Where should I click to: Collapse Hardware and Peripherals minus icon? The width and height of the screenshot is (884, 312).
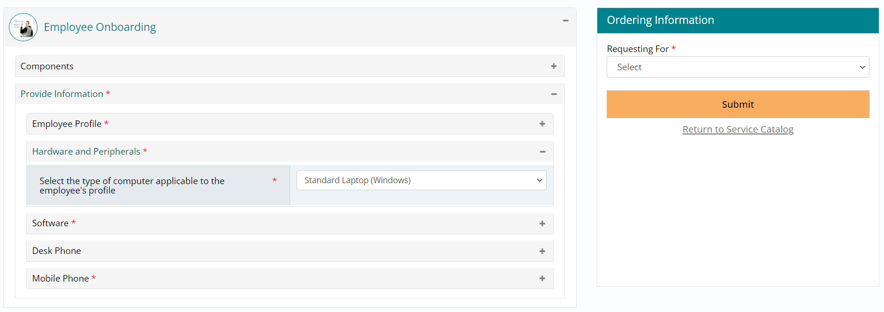tap(542, 152)
